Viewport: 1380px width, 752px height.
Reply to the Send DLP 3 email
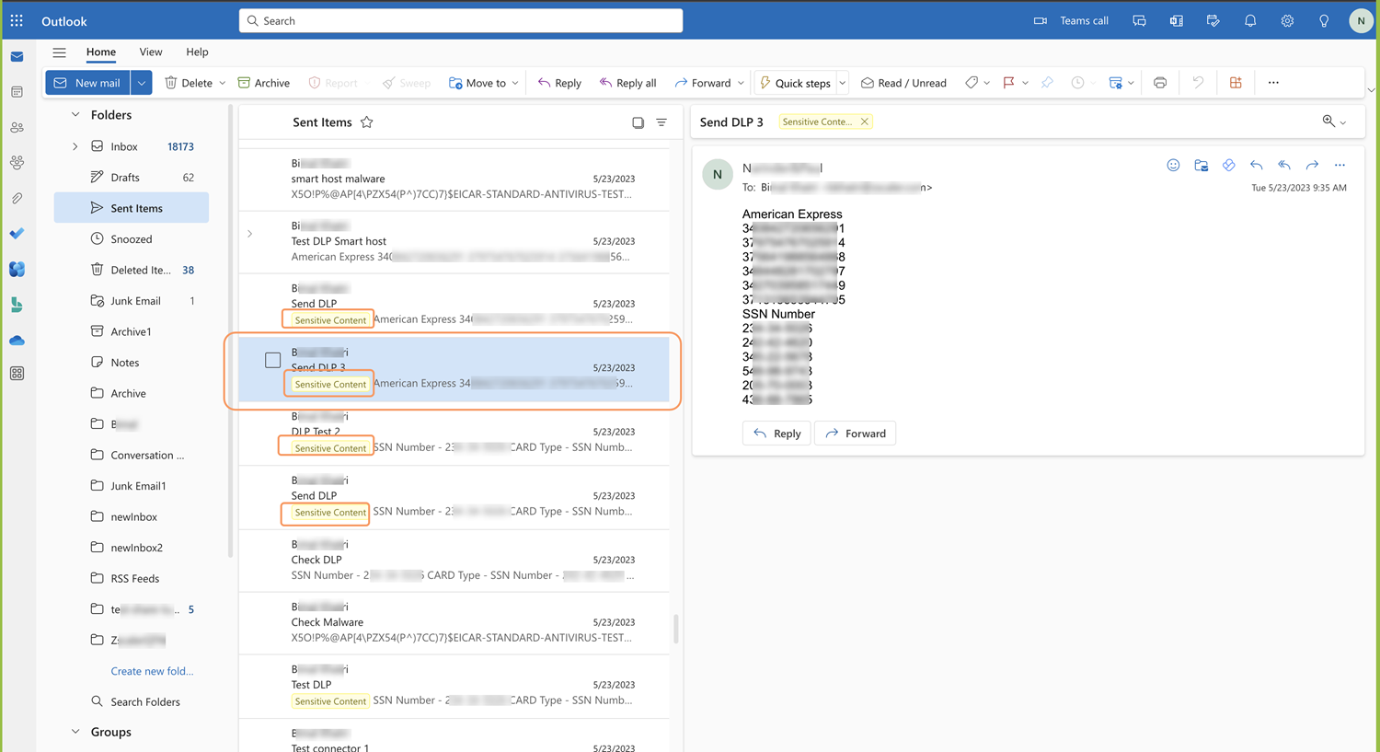point(776,433)
